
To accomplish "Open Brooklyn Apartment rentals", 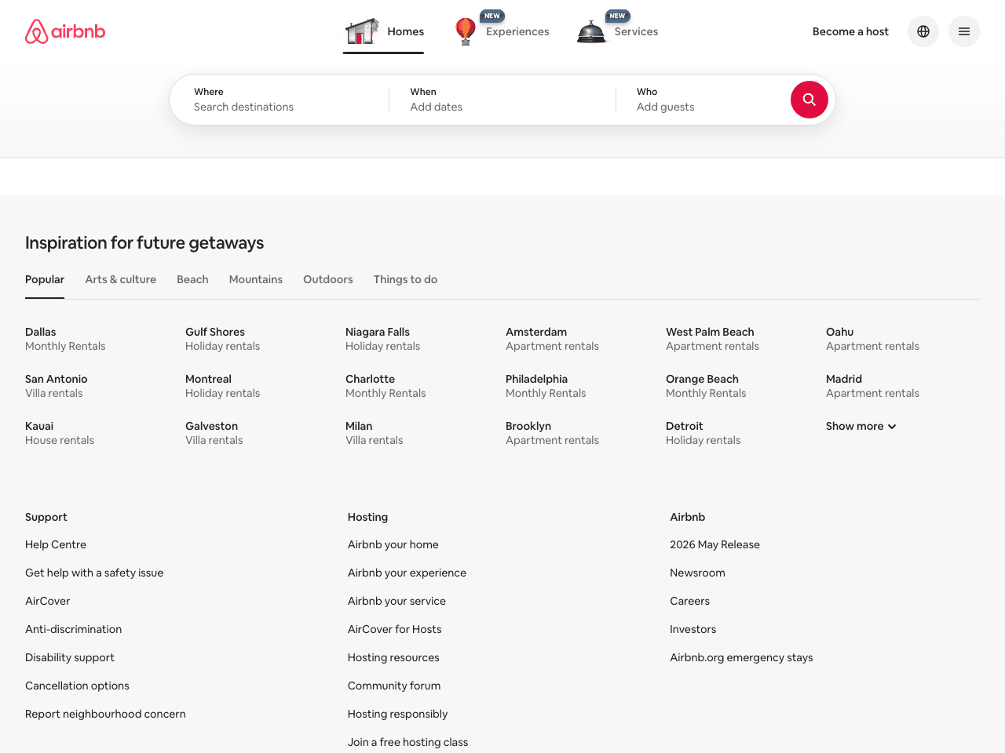I will pyautogui.click(x=552, y=433).
